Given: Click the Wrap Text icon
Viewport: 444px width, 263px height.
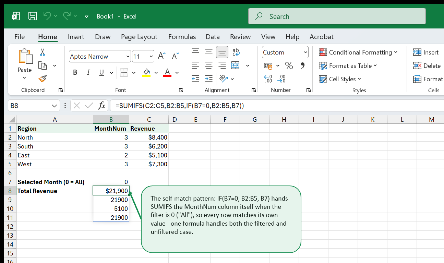Looking at the screenshot, I should [236, 52].
